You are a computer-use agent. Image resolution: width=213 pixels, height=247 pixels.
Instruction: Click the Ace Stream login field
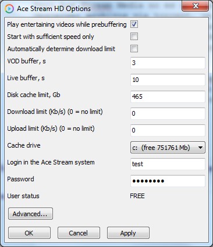click(x=168, y=164)
